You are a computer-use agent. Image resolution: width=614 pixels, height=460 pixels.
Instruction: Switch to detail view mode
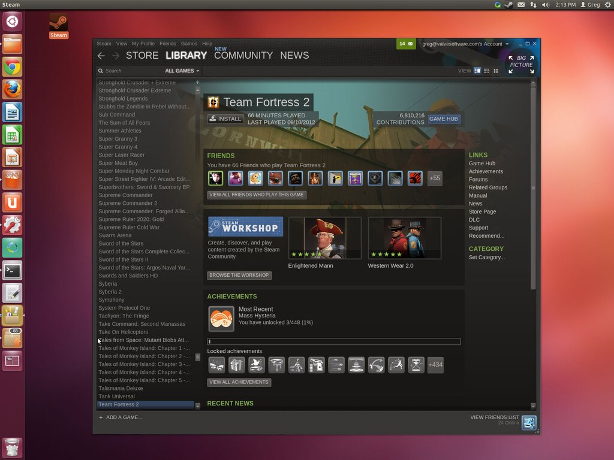coord(477,71)
